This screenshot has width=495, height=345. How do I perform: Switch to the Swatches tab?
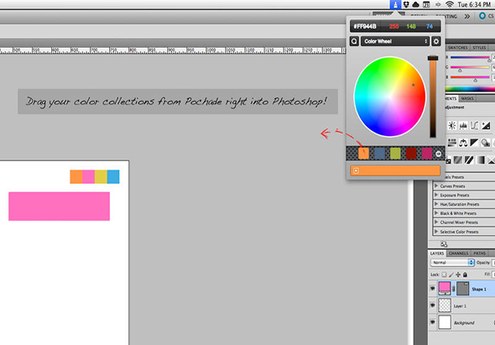(458, 47)
